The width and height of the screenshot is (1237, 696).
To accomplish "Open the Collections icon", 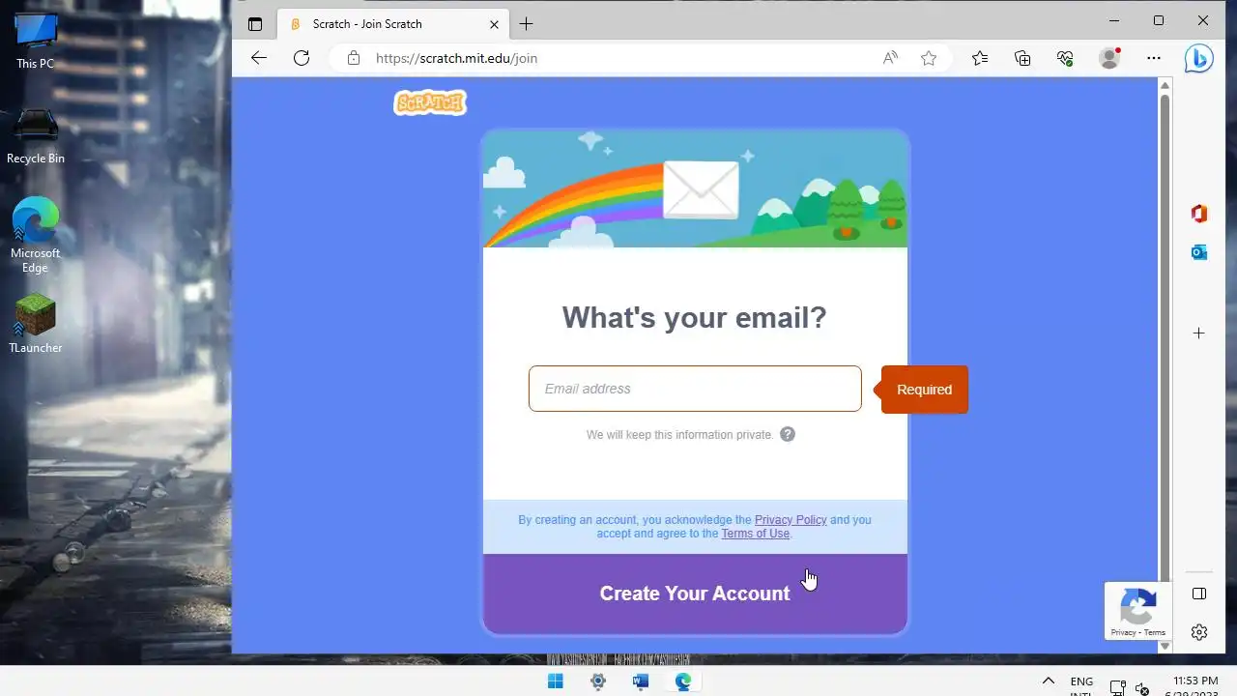I will pos(1022,58).
